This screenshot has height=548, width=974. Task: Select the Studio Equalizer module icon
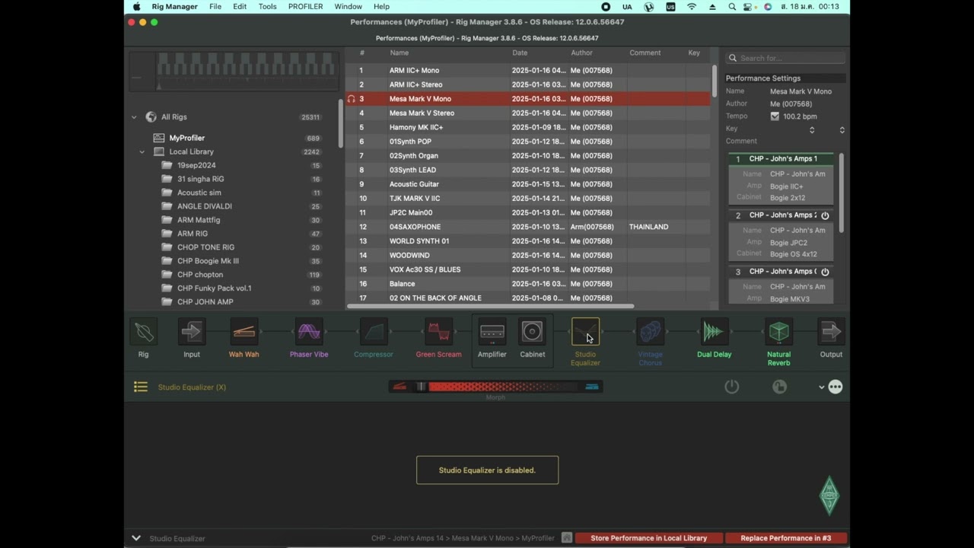click(x=585, y=332)
